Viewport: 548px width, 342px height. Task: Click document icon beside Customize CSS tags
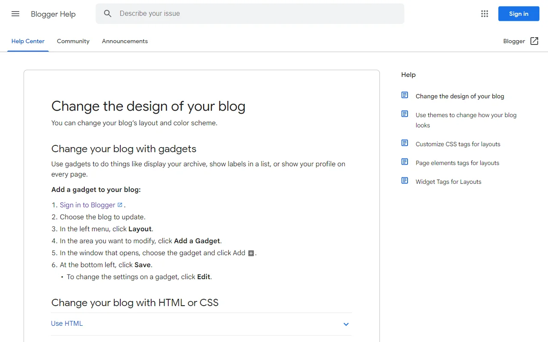point(405,143)
